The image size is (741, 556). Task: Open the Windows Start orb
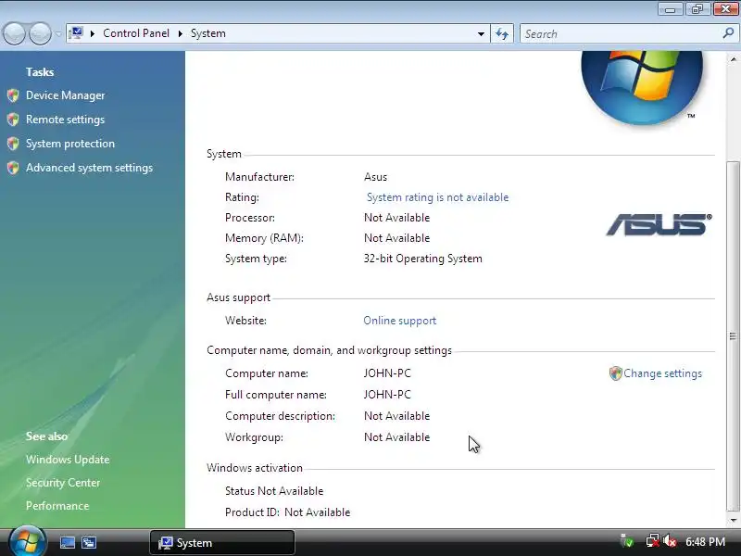(x=28, y=542)
